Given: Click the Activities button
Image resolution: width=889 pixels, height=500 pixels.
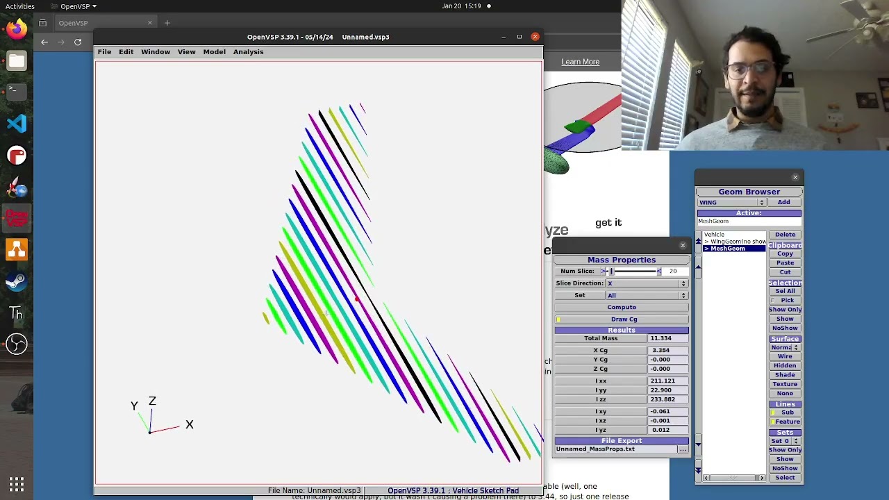Looking at the screenshot, I should click(x=20, y=6).
